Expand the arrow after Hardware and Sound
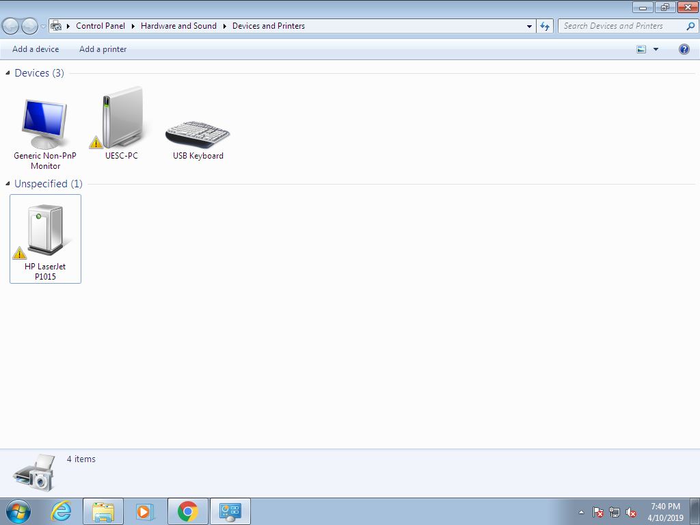 pyautogui.click(x=224, y=27)
